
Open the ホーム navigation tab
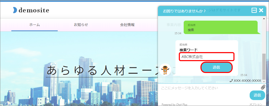pos(35,25)
